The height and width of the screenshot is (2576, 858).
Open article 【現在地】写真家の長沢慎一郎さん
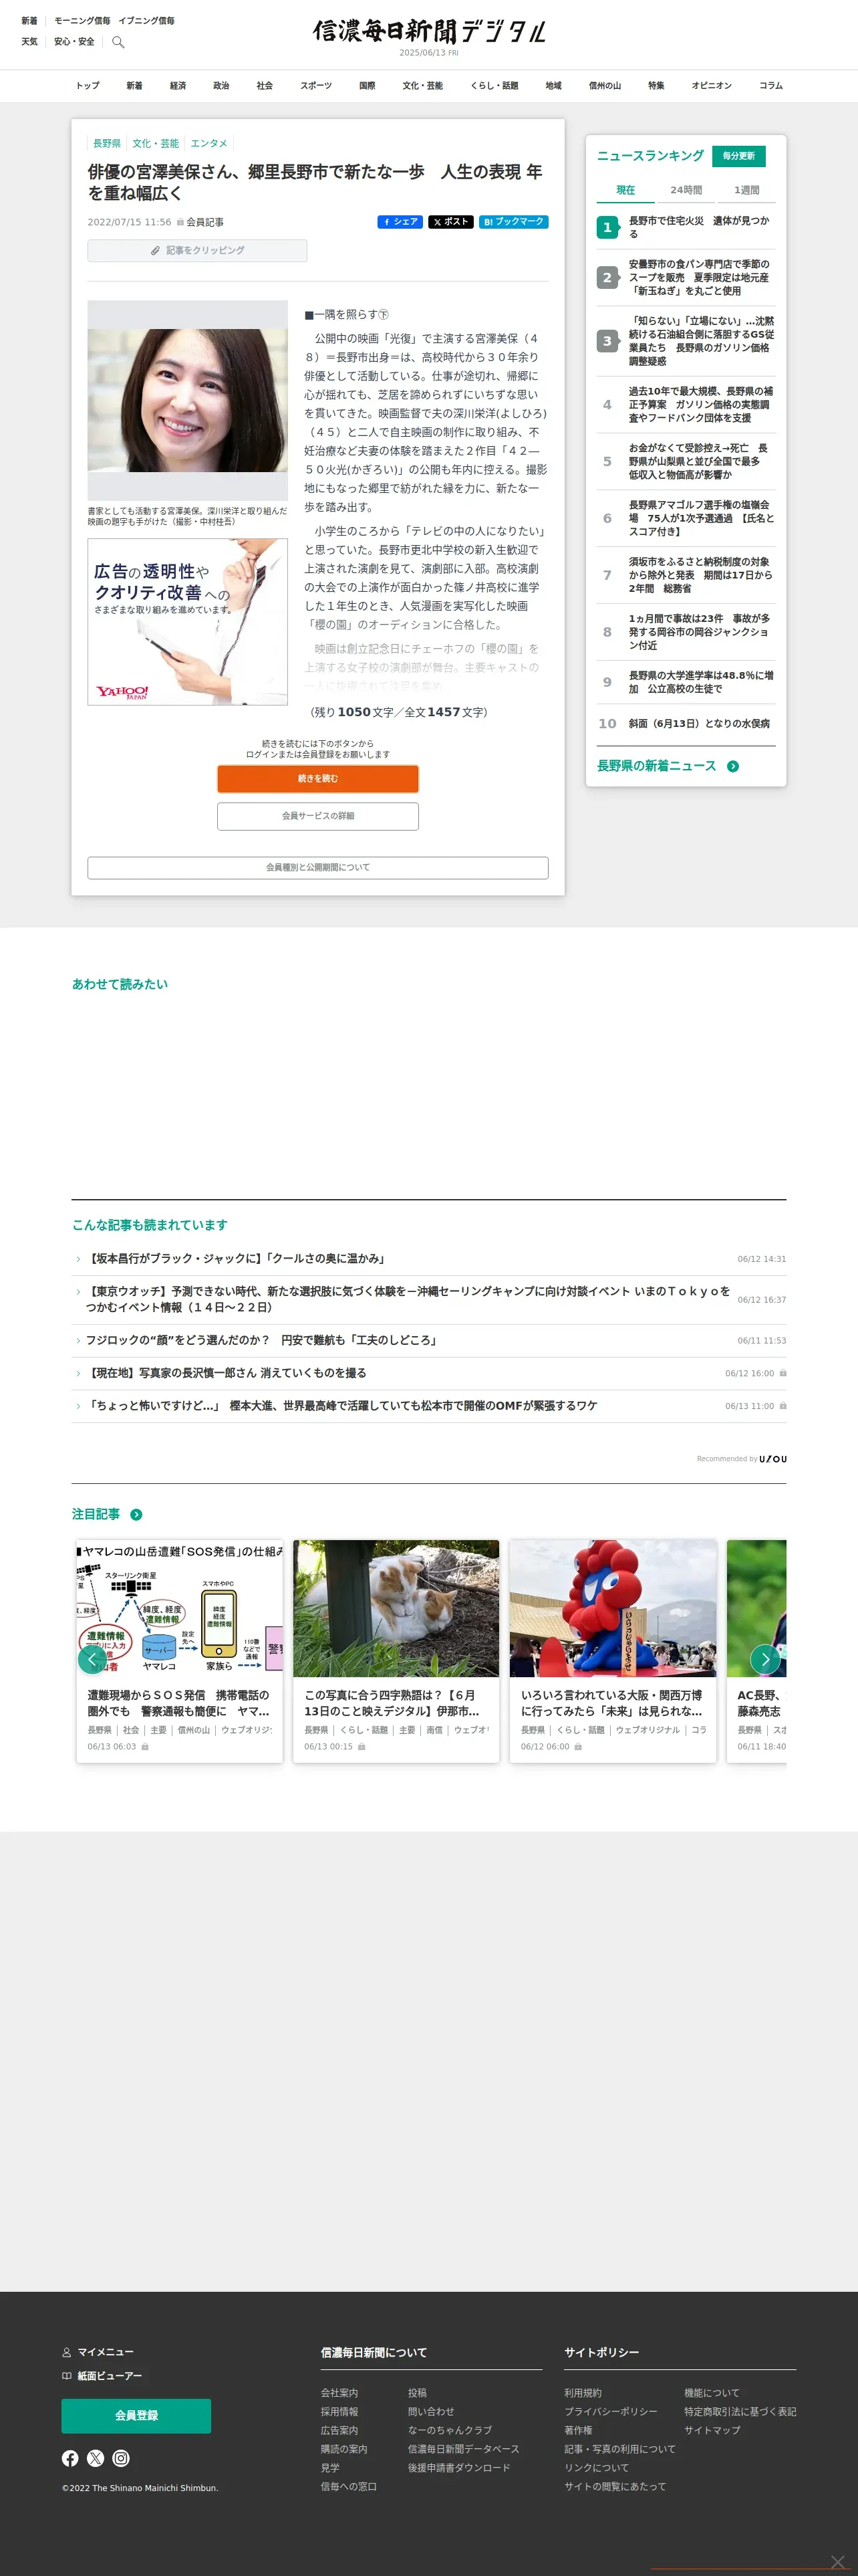pyautogui.click(x=226, y=1373)
